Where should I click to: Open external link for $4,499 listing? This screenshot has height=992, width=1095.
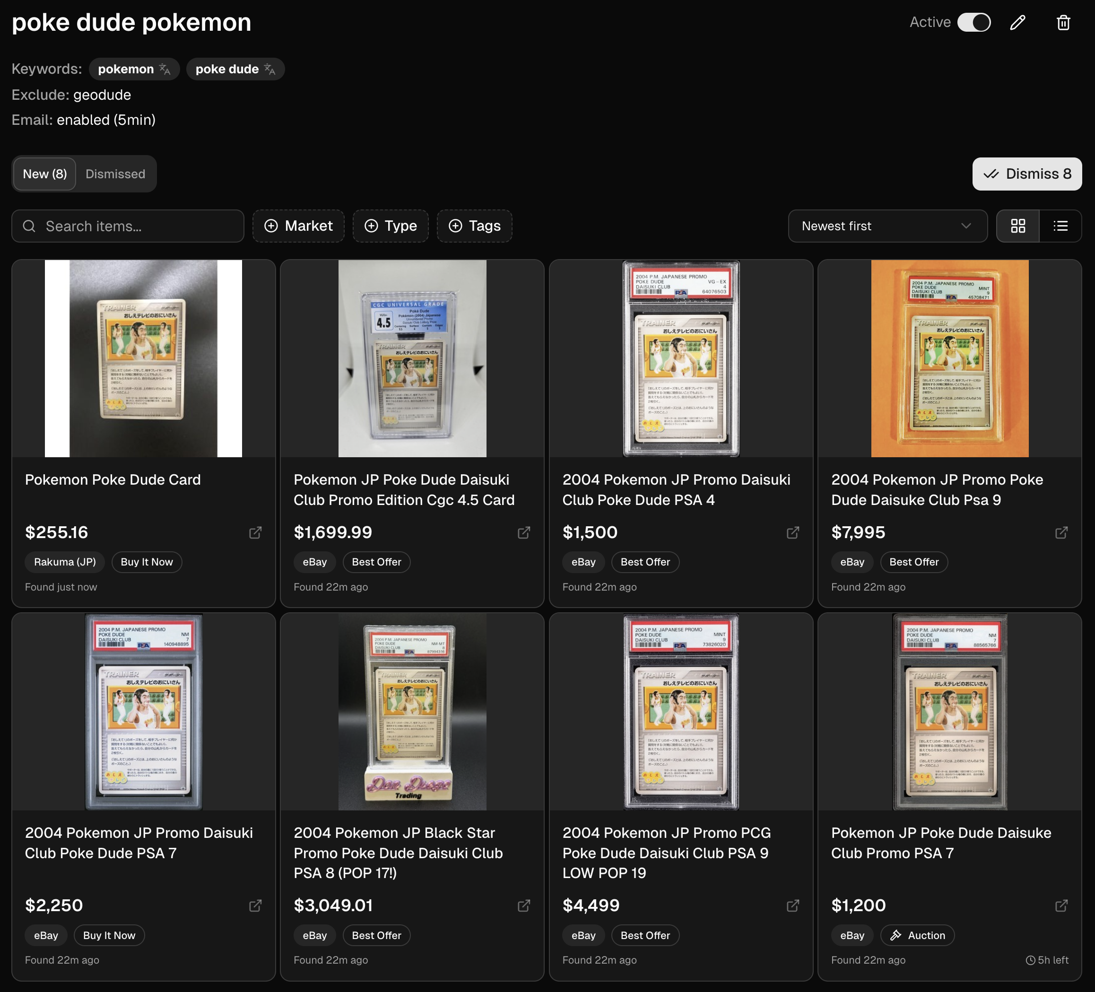[792, 905]
